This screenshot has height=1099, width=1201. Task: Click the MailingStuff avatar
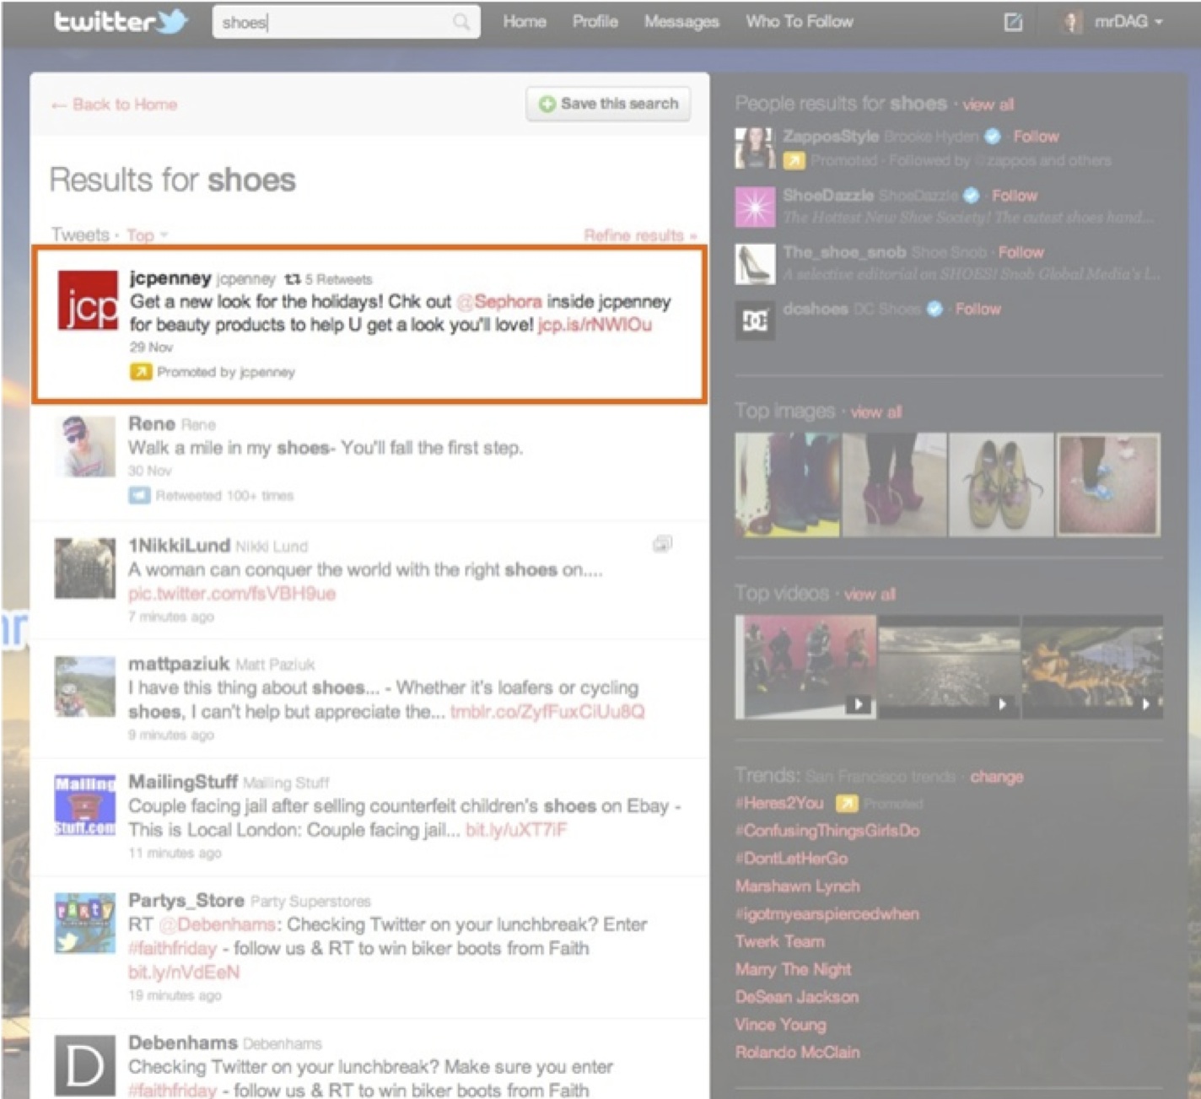click(x=85, y=805)
